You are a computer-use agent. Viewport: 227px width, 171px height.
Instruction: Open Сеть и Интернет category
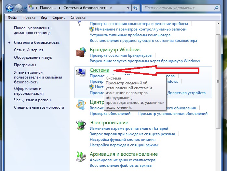coord(29,50)
